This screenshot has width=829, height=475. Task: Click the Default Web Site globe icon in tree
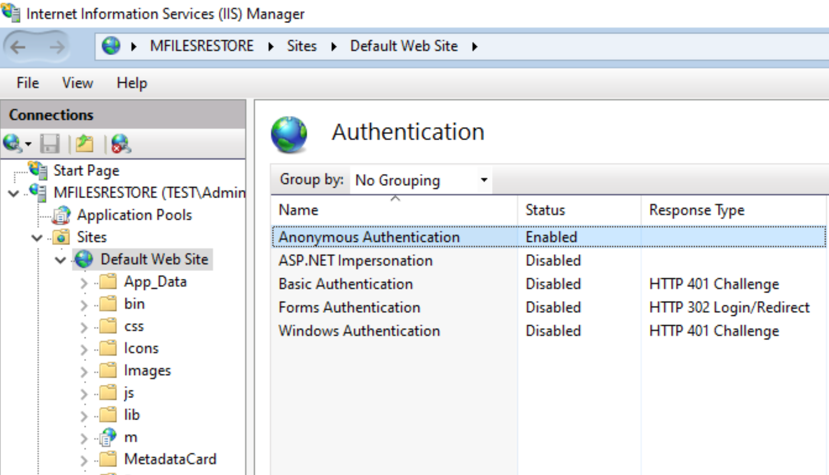84,259
